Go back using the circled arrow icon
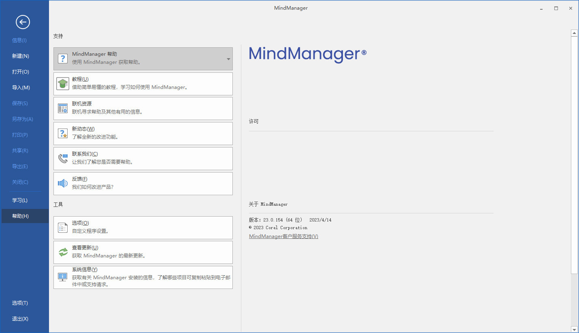Screen dimensions: 579x333 [23, 22]
